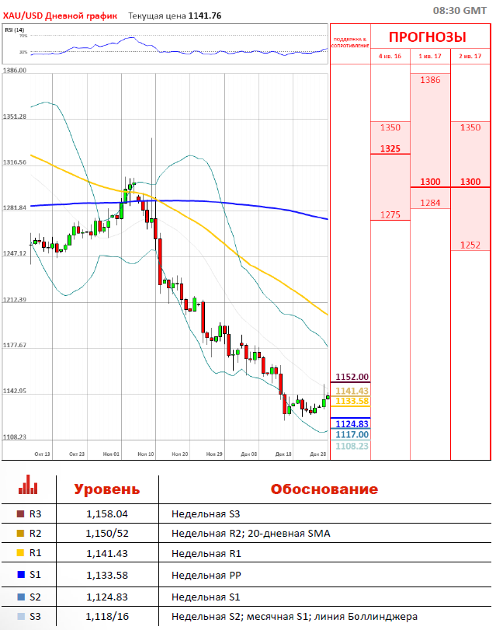Click the 'XAU/USD Дневной график' chart title
The height and width of the screenshot is (630, 496).
click(61, 15)
